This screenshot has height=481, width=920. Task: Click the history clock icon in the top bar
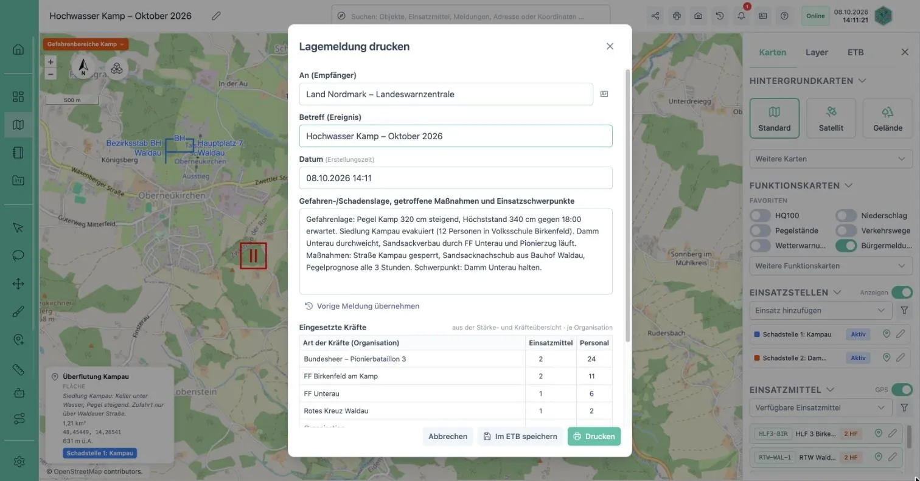(x=720, y=16)
